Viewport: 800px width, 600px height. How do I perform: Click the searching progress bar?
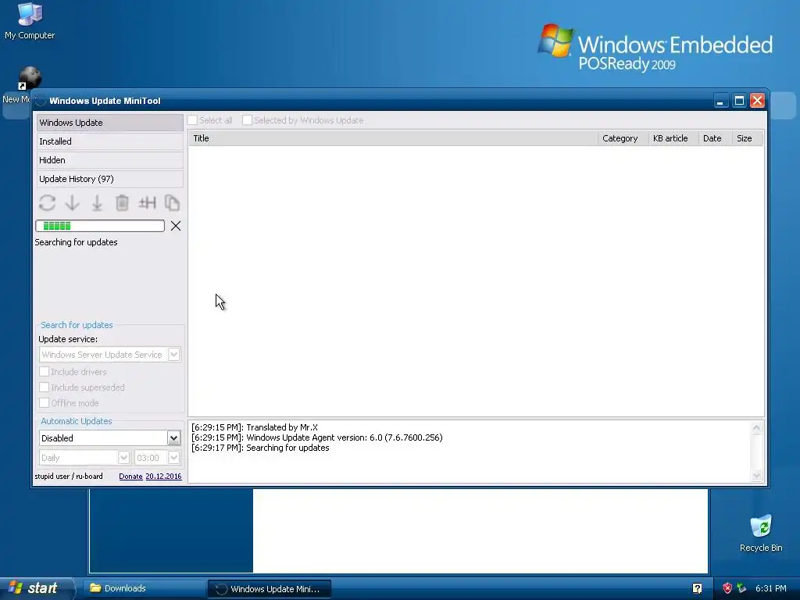[x=100, y=226]
